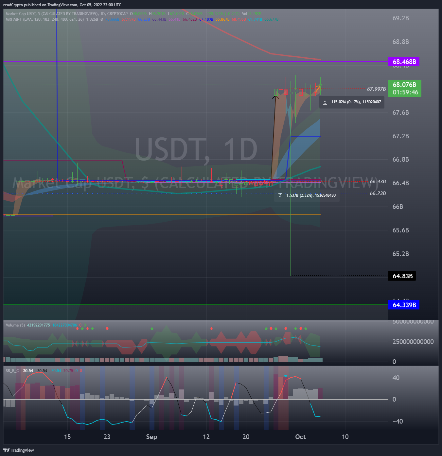
Task: Click the 66.8B price axis tick
Action: 401,159
